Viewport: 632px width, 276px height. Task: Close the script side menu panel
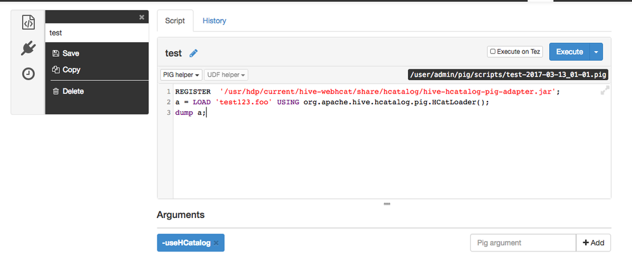coord(142,17)
